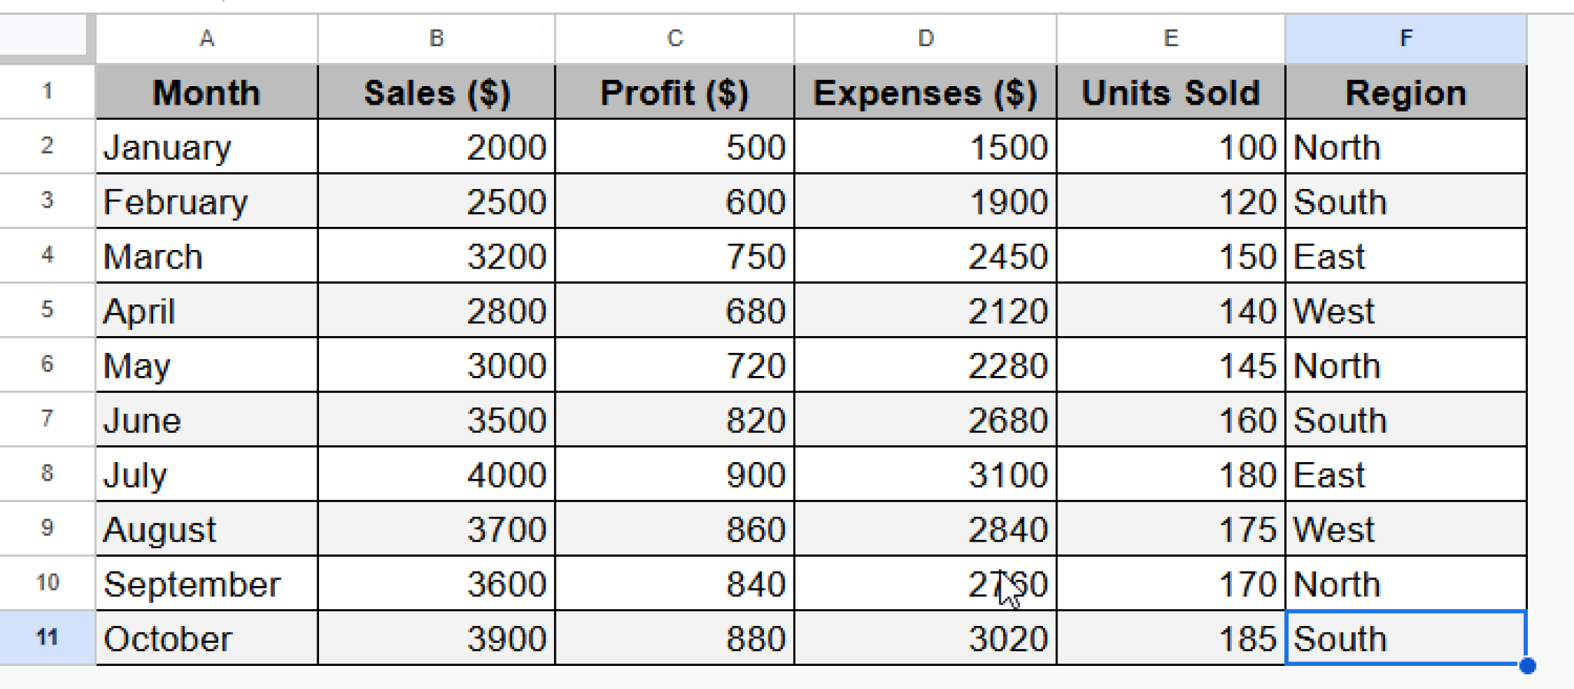Select row 5 for April
1574x689 pixels.
coord(46,311)
